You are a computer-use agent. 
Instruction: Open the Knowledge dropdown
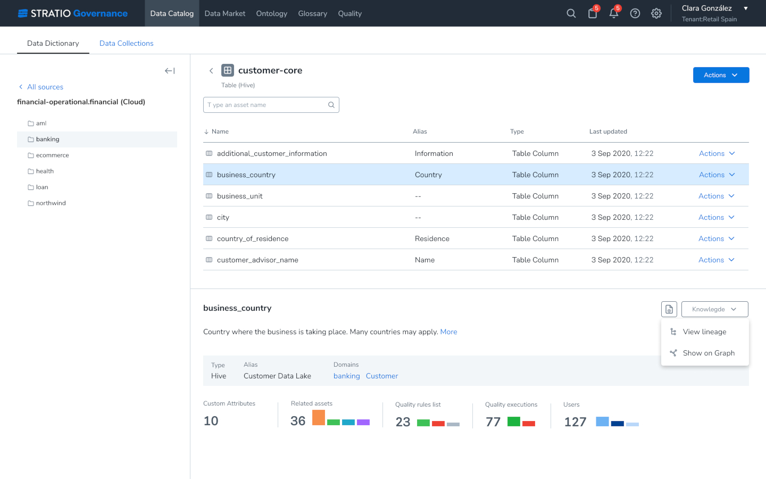[714, 309]
